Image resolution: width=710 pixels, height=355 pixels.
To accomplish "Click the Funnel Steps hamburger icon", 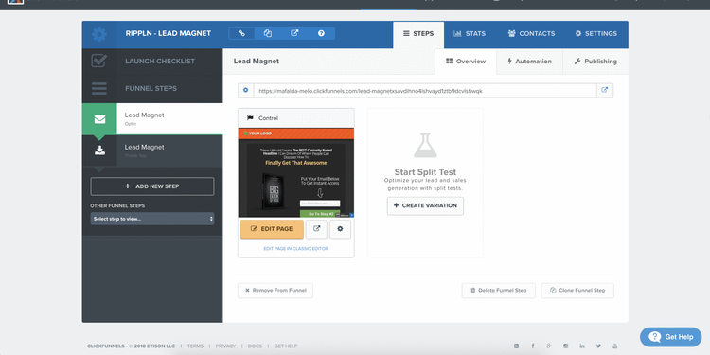I will (99, 88).
